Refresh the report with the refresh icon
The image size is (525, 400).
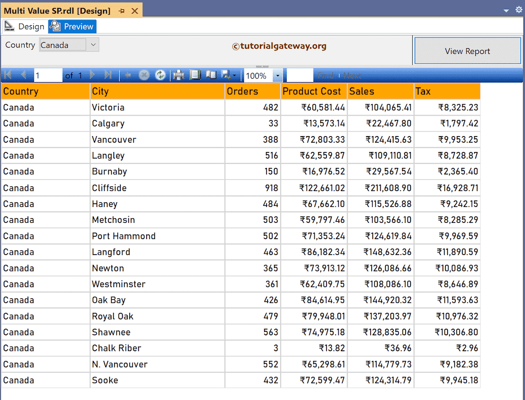click(x=160, y=75)
